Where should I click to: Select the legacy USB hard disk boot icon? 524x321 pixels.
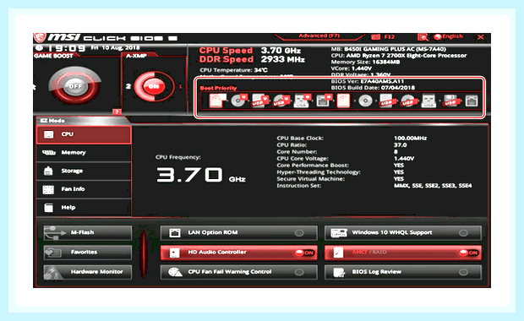386,101
